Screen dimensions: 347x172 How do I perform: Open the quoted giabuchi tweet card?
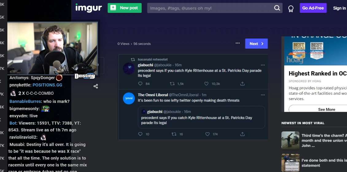(201, 117)
